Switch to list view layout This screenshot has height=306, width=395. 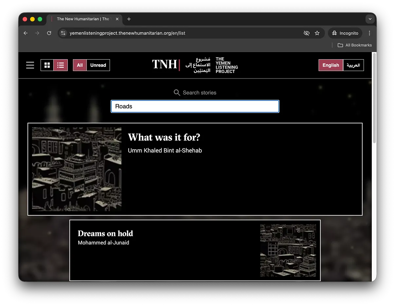click(61, 65)
